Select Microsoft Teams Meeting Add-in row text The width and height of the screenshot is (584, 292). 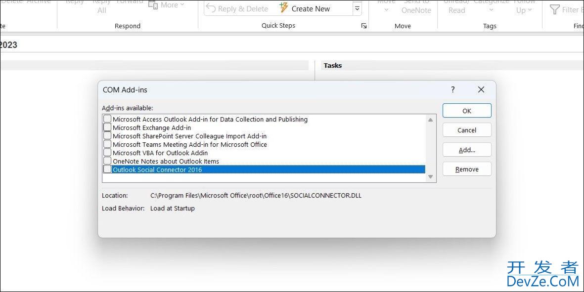(189, 144)
